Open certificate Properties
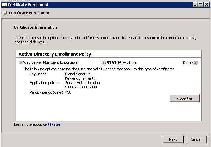This screenshot has width=211, height=147. (x=185, y=98)
